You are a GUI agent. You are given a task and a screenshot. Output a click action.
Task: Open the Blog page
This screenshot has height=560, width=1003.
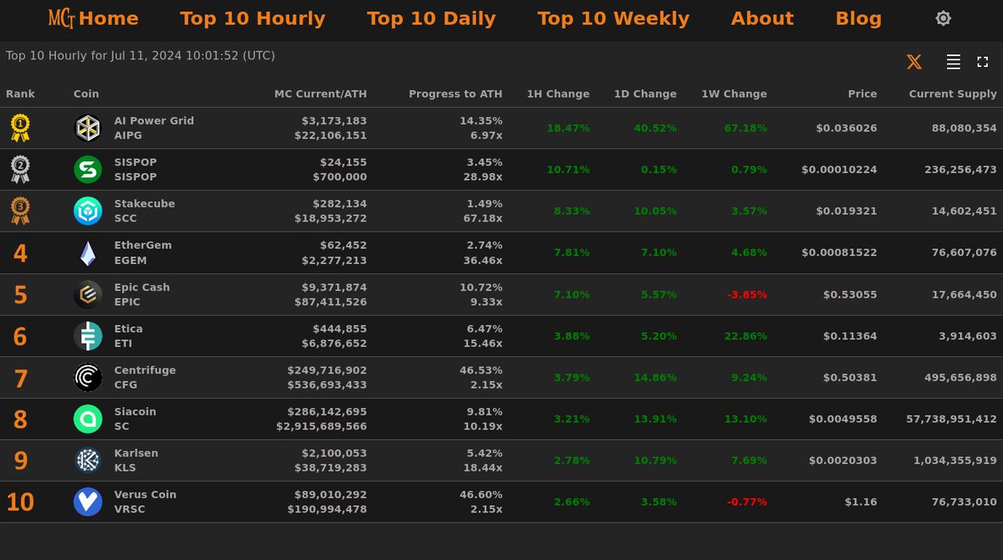[858, 18]
